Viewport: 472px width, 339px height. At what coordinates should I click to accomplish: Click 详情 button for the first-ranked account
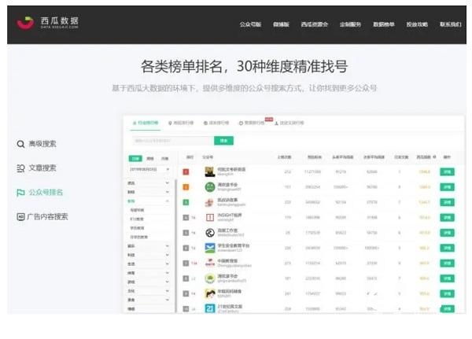(448, 171)
